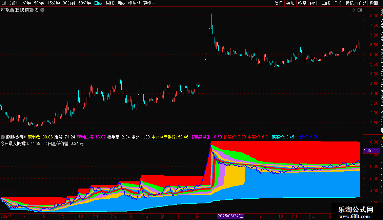Click the 2025/06/24/二 date marker
The image size is (383, 220).
[x=230, y=216]
